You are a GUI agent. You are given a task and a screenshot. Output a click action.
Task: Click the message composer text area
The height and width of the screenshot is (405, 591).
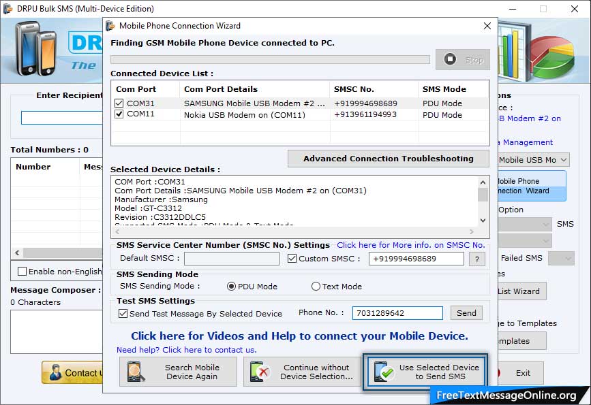point(57,331)
